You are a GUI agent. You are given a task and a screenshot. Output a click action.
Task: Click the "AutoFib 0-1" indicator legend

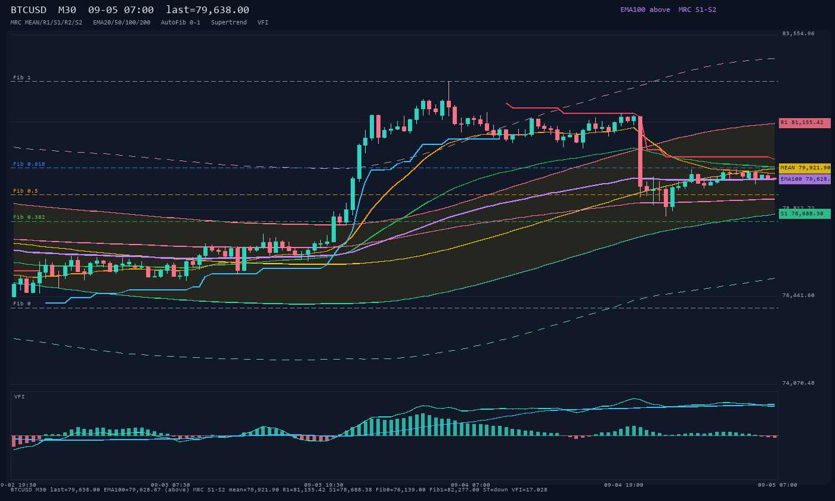(181, 22)
